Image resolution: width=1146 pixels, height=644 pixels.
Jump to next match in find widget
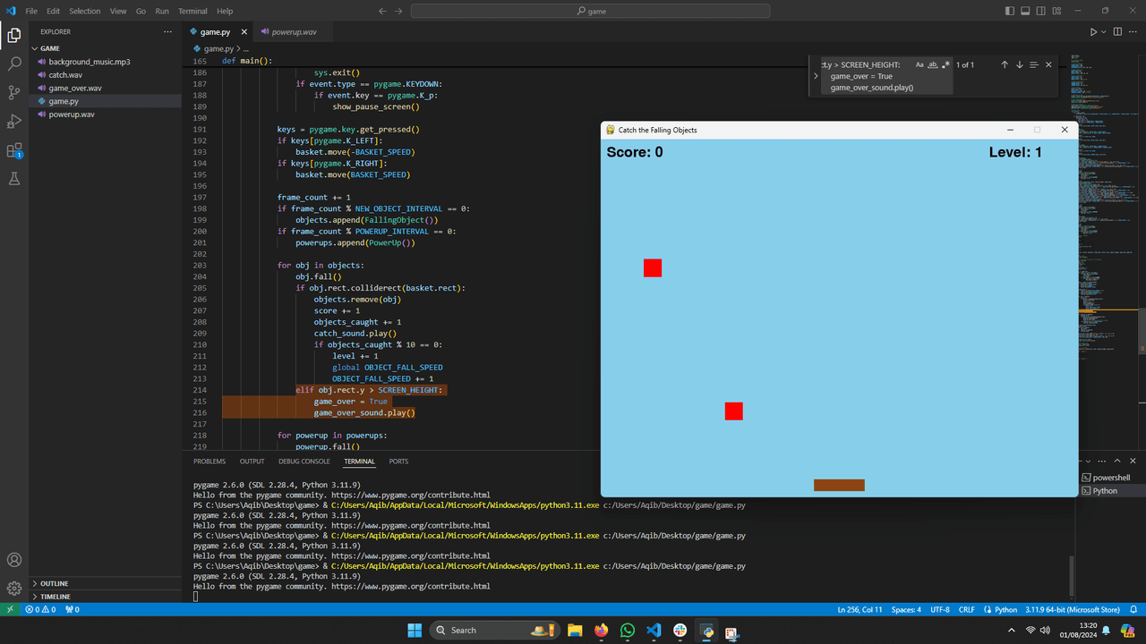click(x=1019, y=64)
